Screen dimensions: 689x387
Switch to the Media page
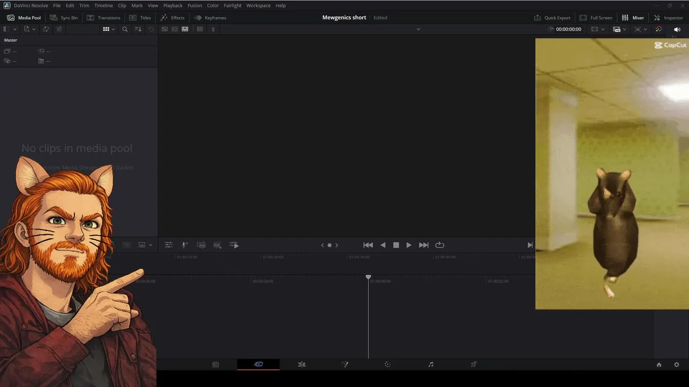click(215, 364)
